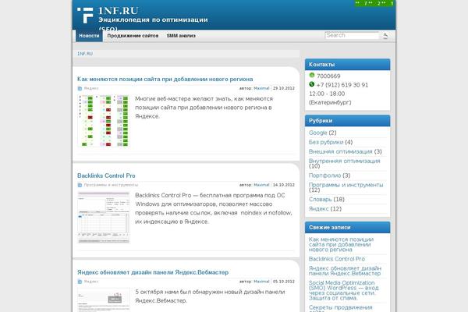Open the Без рубрики rubric link

click(x=326, y=142)
